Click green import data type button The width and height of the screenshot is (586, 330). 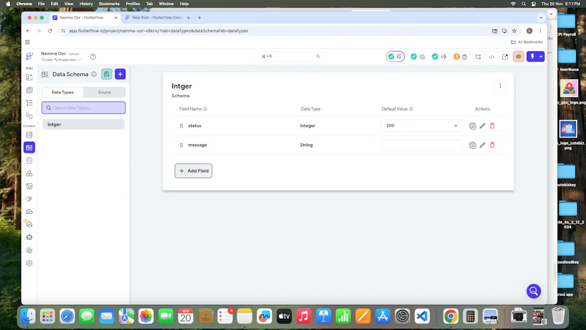point(107,74)
